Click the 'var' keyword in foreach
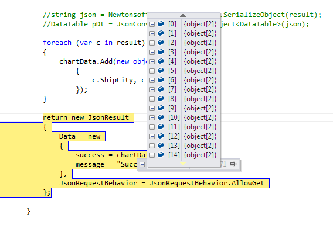 pos(86,43)
